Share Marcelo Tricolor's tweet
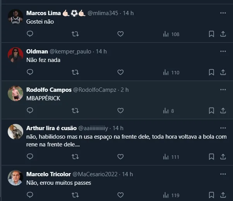The height and width of the screenshot is (201, 233). click(x=223, y=195)
